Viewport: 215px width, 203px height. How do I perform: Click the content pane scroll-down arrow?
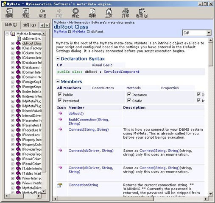211,194
